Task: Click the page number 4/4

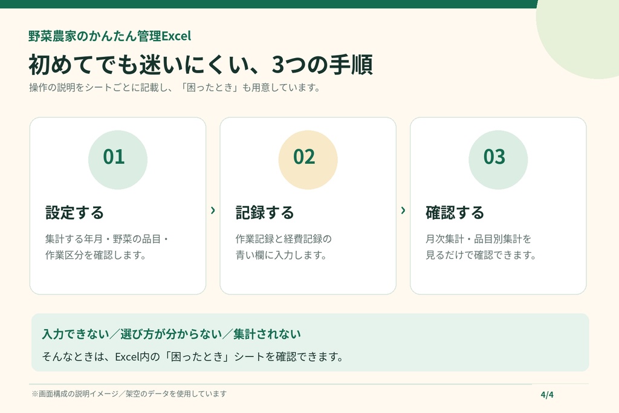Action: (547, 394)
